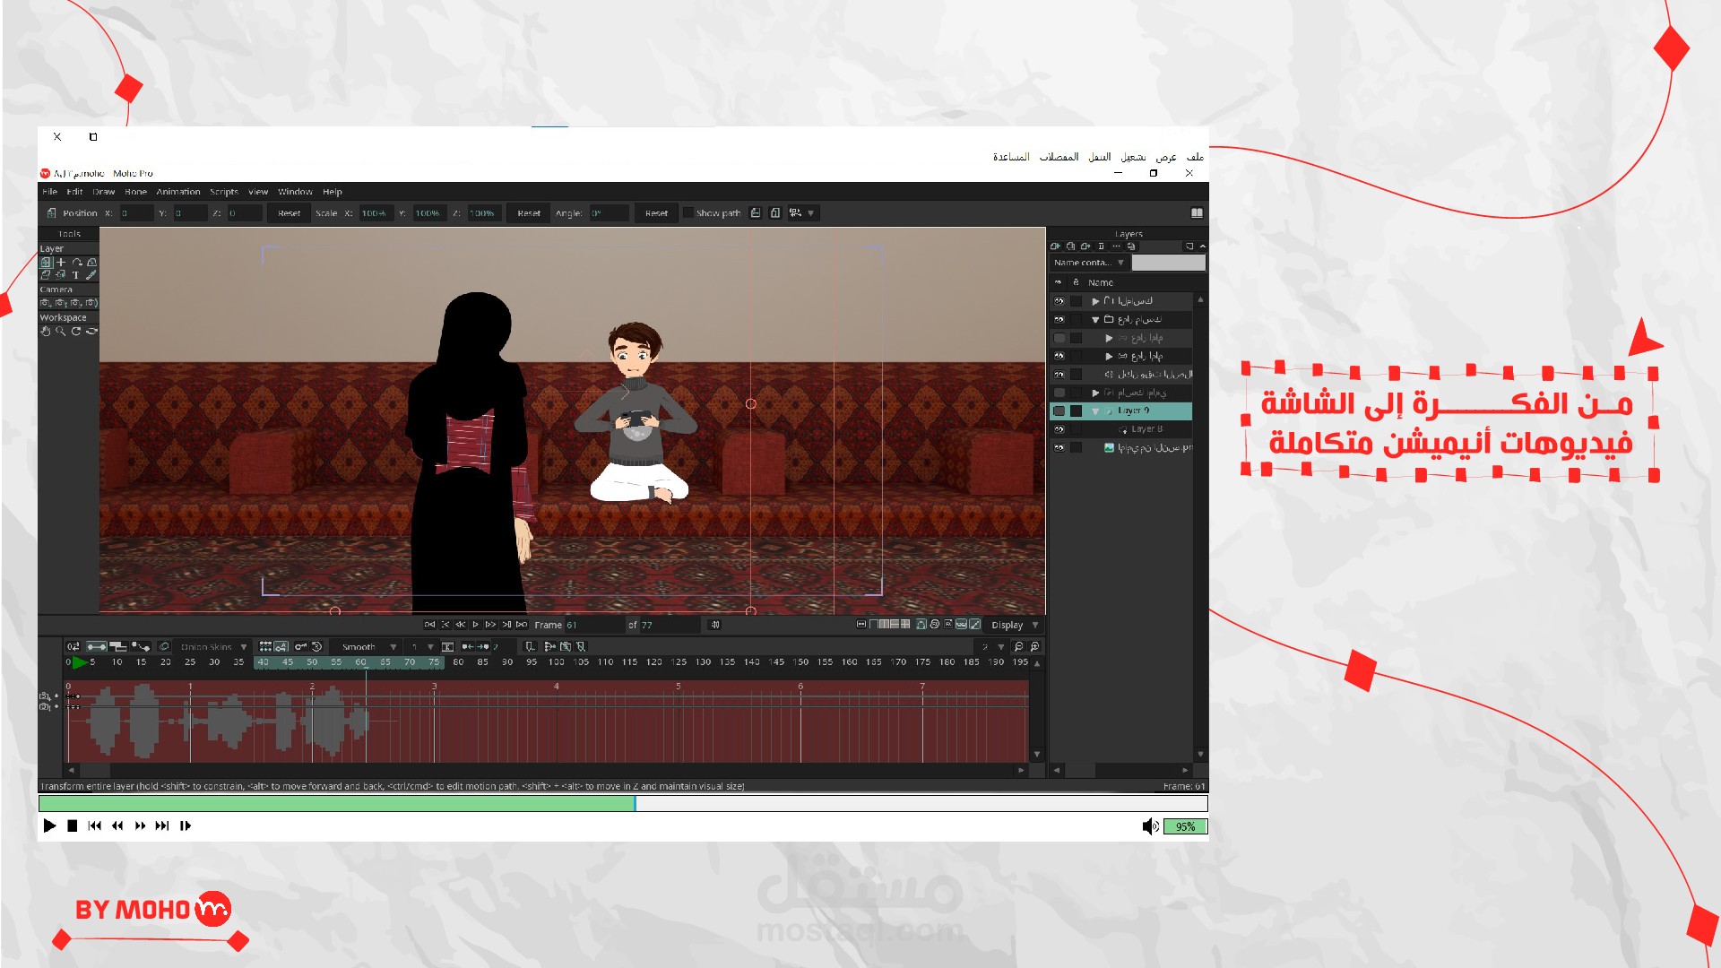Image resolution: width=1721 pixels, height=968 pixels.
Task: Select the Track Camera tool
Action: pos(46,303)
